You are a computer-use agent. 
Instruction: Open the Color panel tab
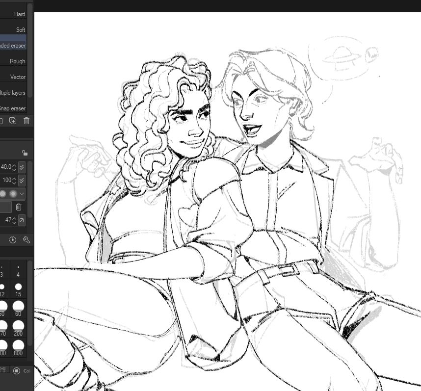[x=22, y=371]
